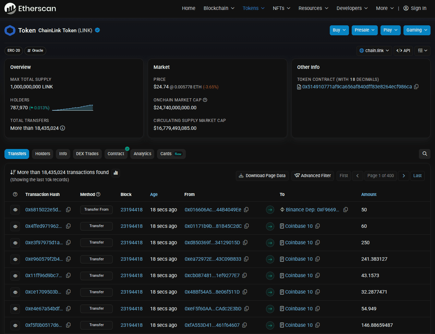This screenshot has width=435, height=334.
Task: Preview transaction 0xe960579f2b4 with eye icon
Action: pos(15,259)
